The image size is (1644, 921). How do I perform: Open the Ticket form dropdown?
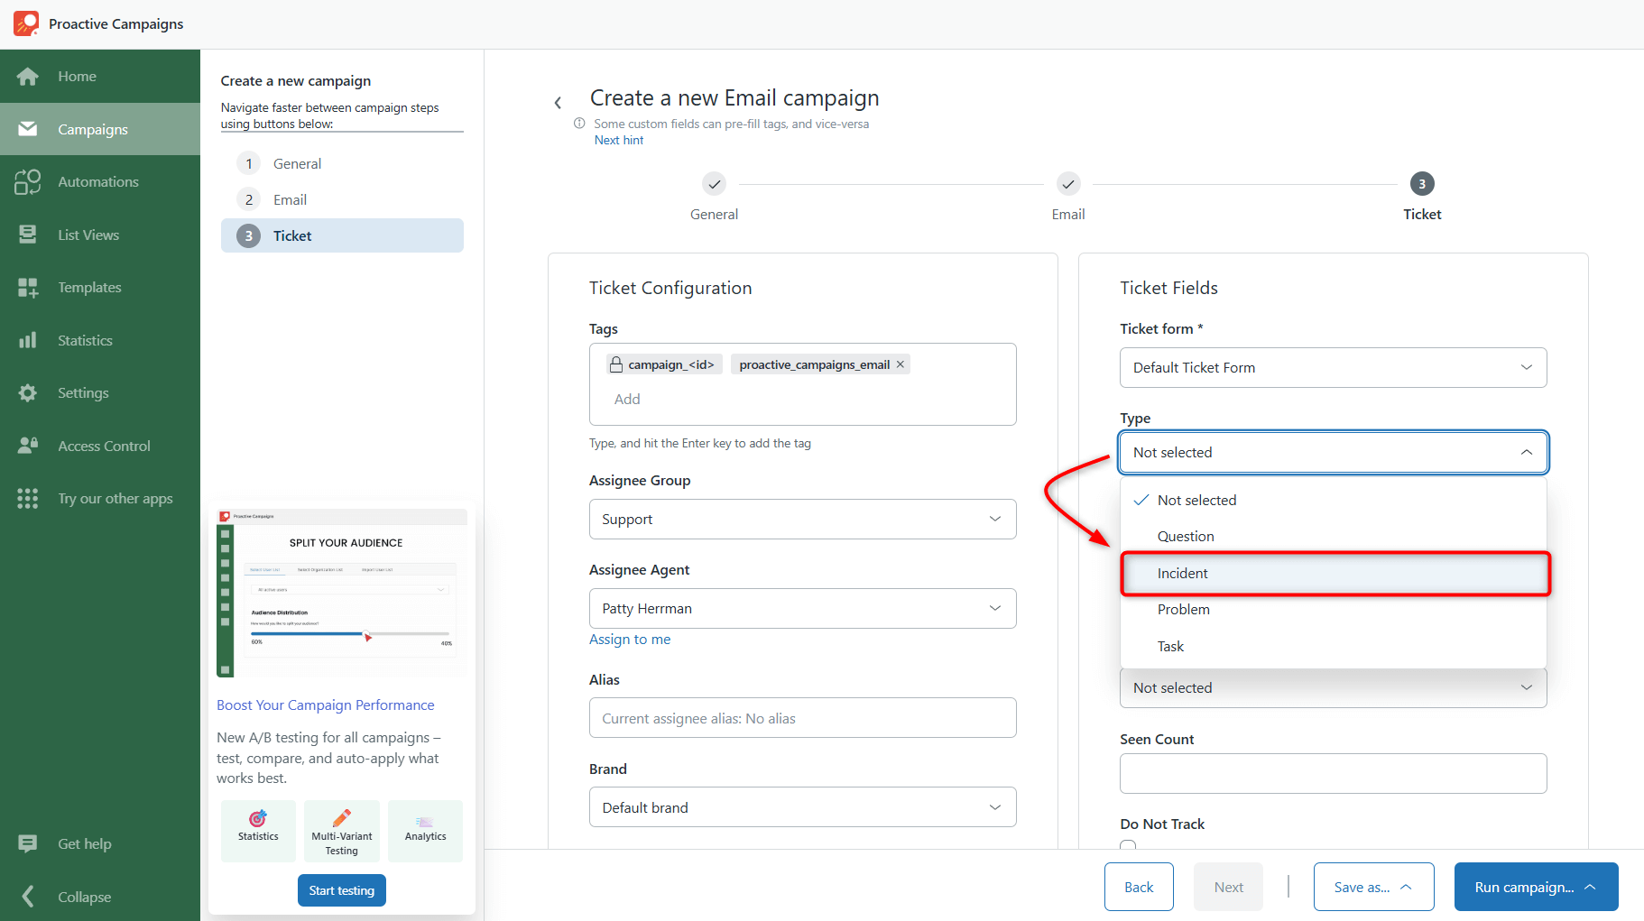1333,367
